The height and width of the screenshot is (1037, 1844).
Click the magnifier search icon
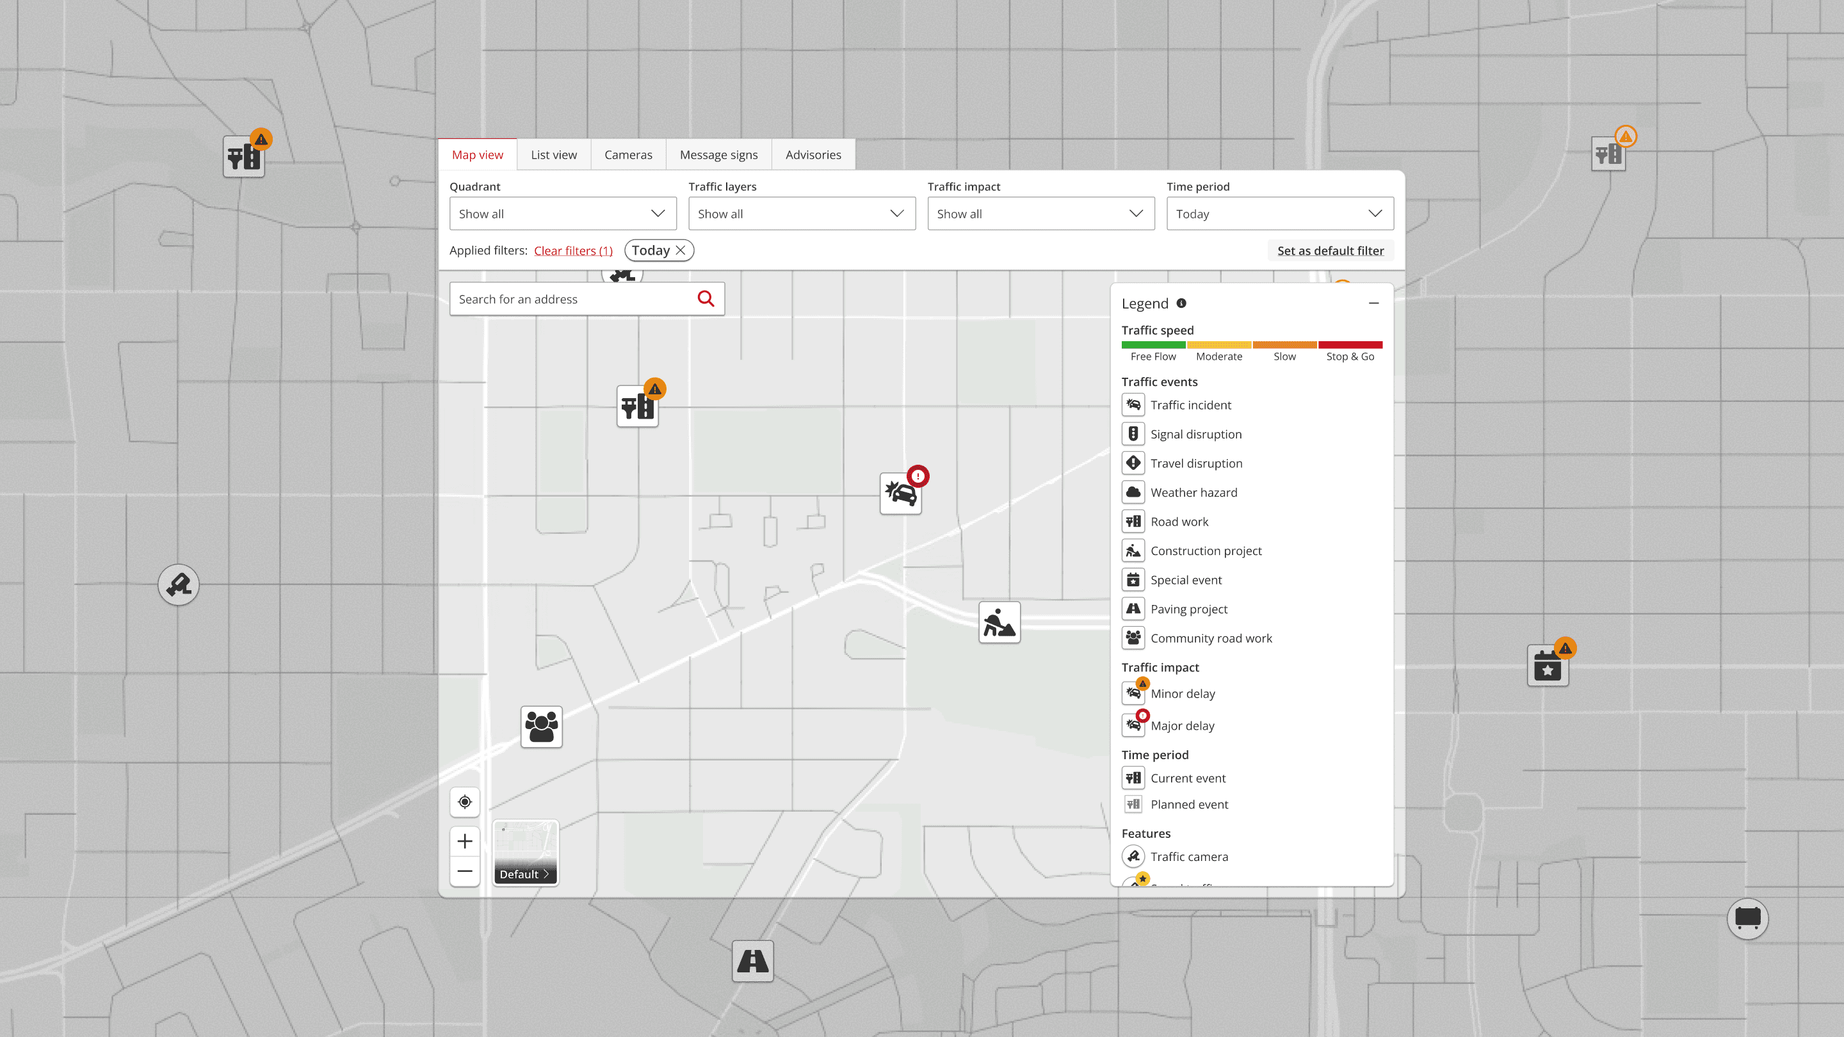coord(705,298)
